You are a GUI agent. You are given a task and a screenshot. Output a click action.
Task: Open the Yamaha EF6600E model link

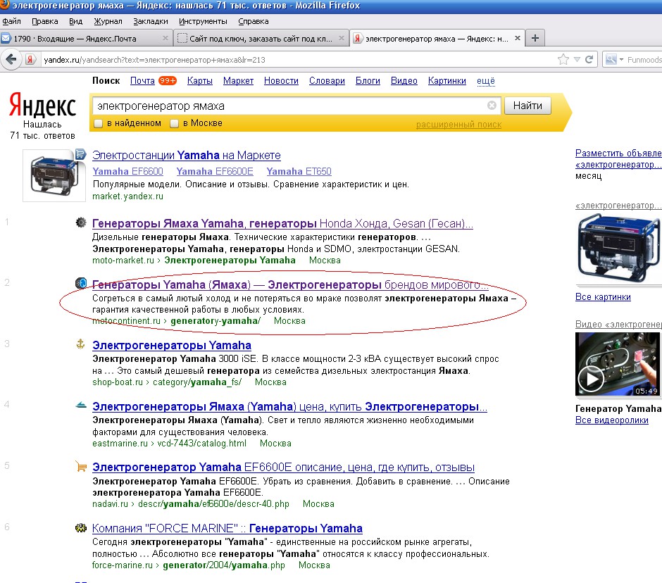tap(215, 171)
